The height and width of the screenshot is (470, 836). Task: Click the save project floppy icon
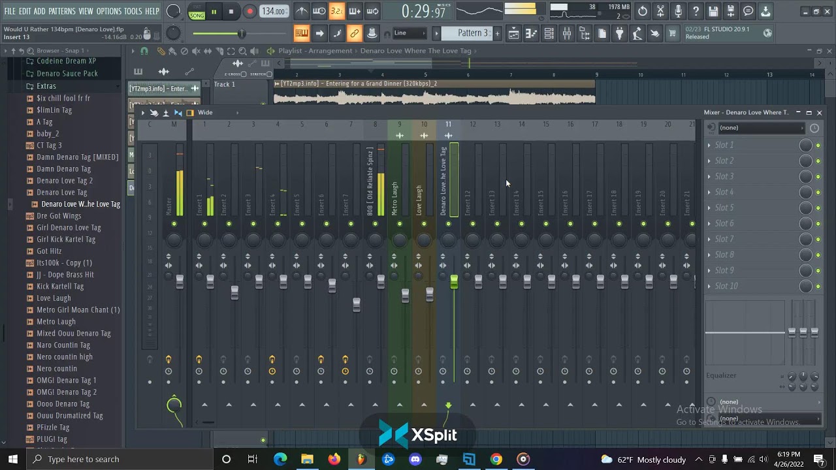coord(713,11)
